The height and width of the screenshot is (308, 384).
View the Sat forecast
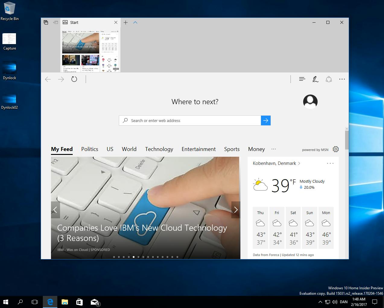293,228
